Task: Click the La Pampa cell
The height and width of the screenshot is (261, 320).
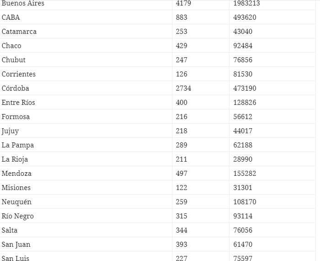Action: coord(18,145)
